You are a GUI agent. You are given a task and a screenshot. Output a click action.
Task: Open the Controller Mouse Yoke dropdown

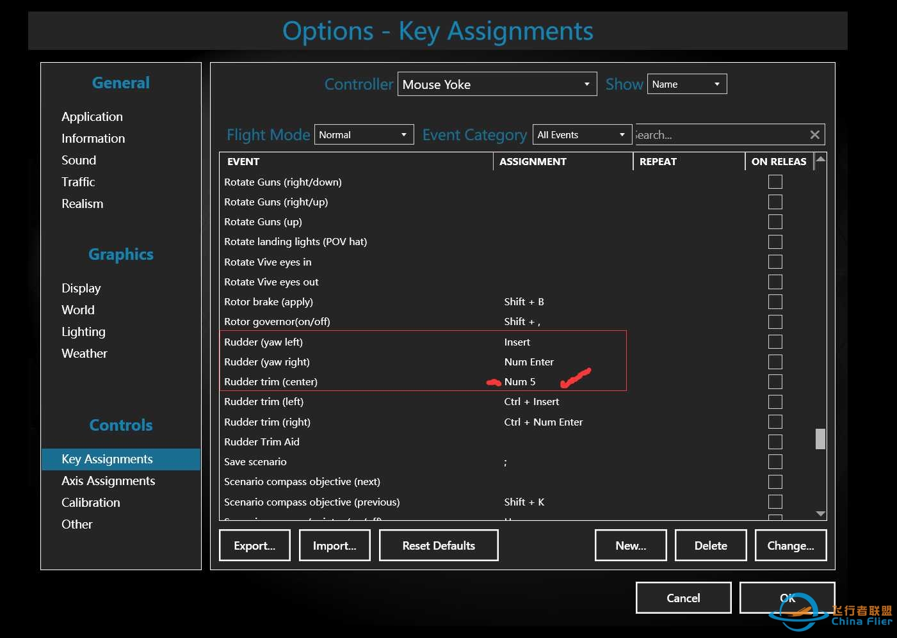point(497,84)
